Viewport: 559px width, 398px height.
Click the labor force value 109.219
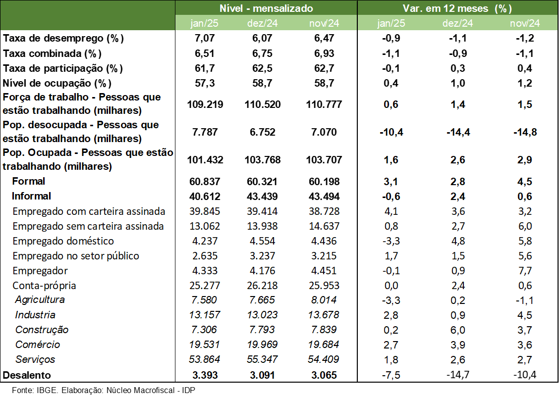coord(205,104)
